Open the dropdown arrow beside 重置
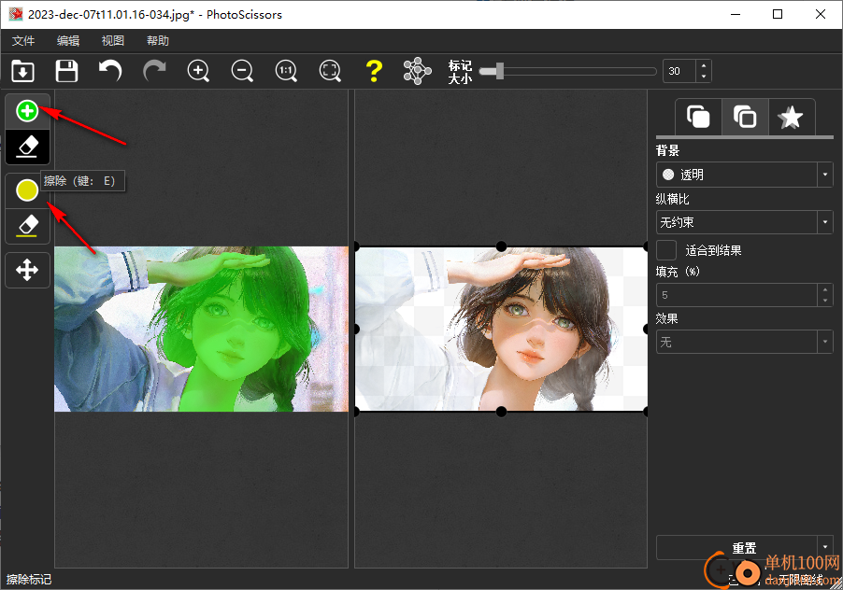Image resolution: width=843 pixels, height=590 pixels. 825,548
